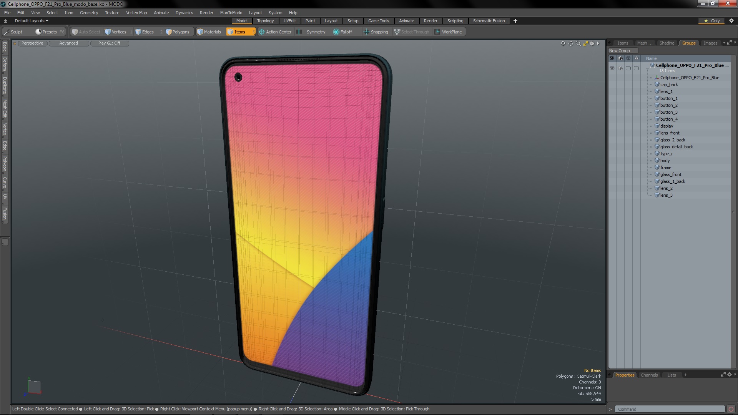Open the MaxToModo menu
738x415 pixels.
pos(231,13)
